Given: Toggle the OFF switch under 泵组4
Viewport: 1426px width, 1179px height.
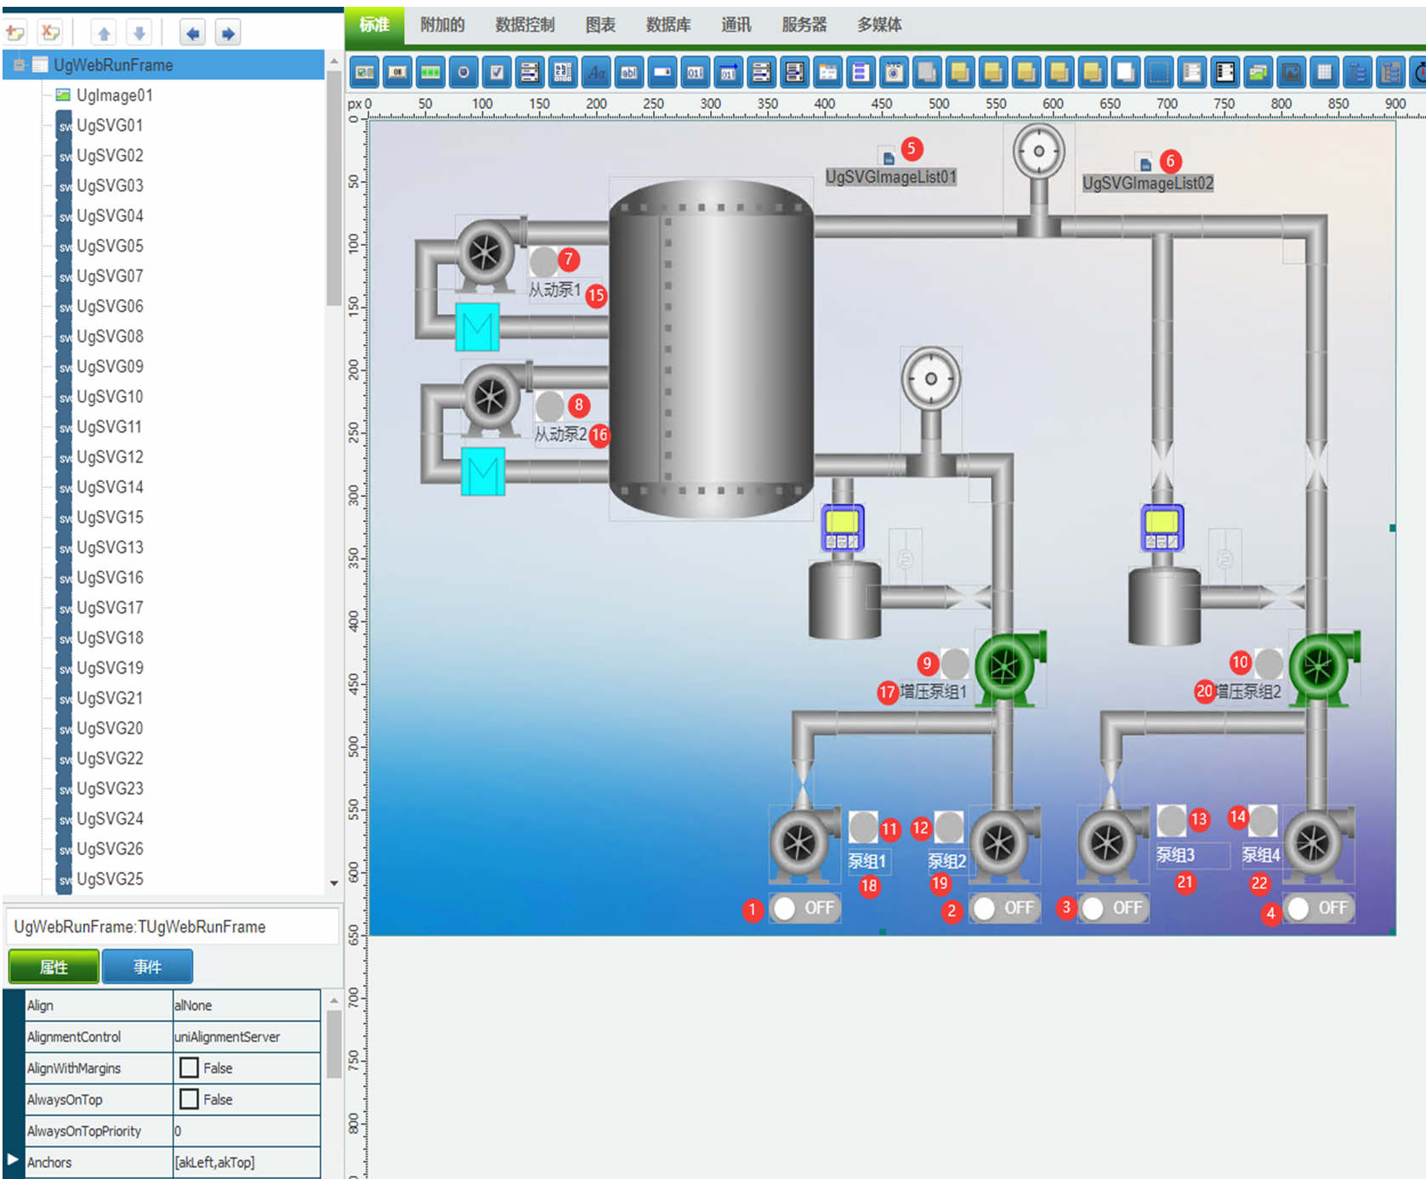Looking at the screenshot, I should click(x=1318, y=908).
